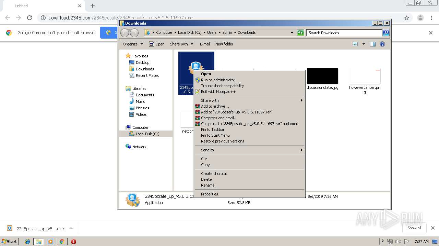Click the Open toolbar button
The height and width of the screenshot is (246, 439).
(157, 44)
